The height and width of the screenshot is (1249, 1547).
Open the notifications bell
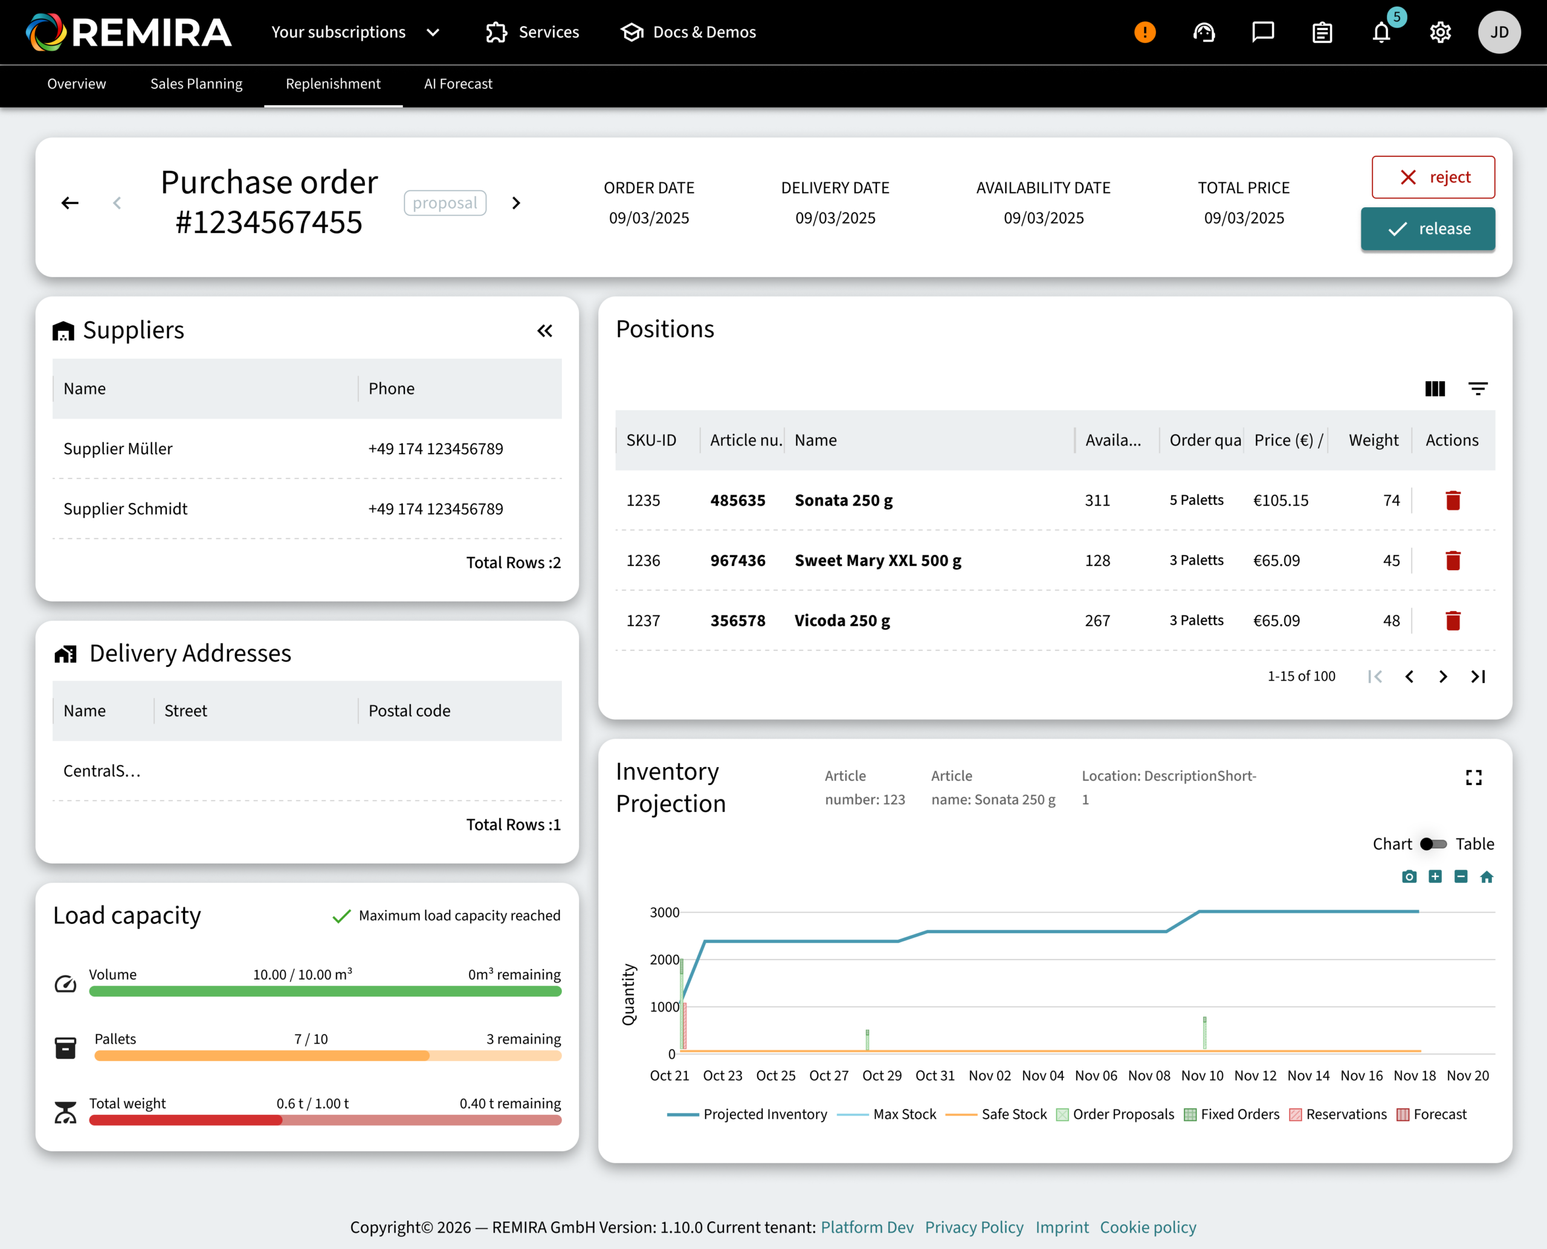(1381, 33)
